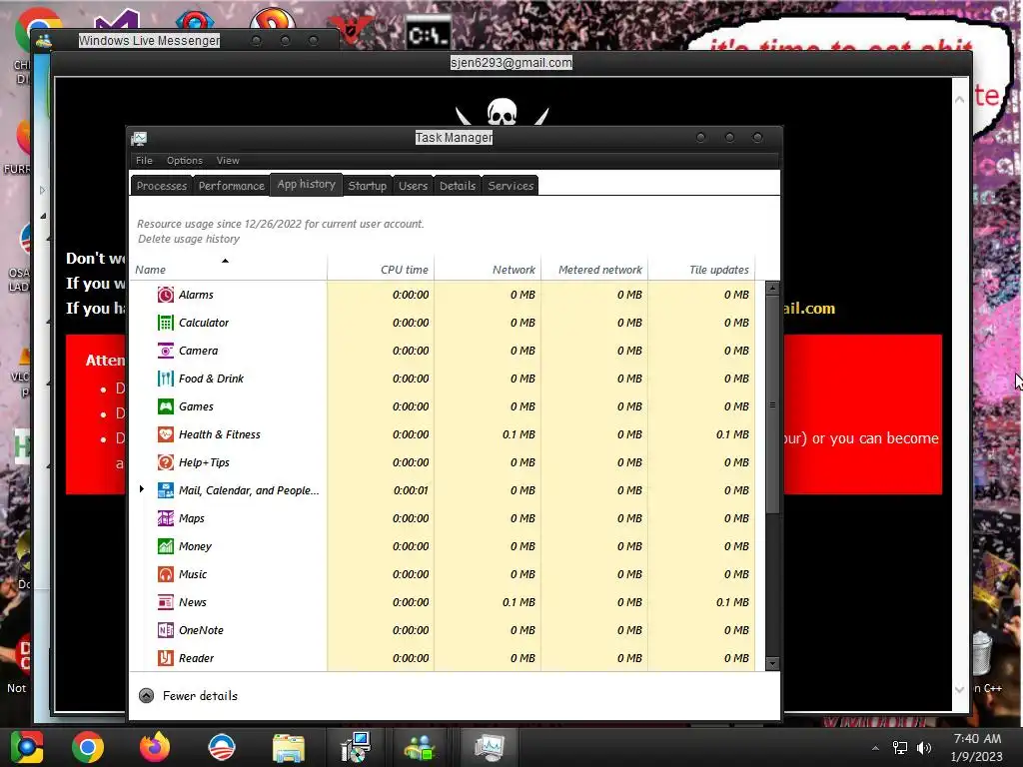The image size is (1023, 767).
Task: Click the OneNote app icon
Action: click(x=166, y=631)
